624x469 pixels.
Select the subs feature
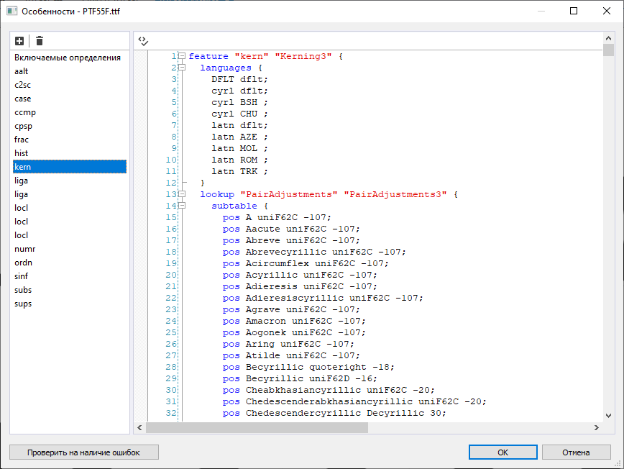[70, 290]
